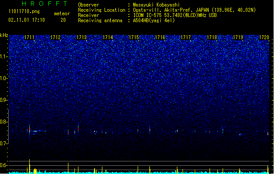The image size is (274, 174).
Task: Click the Observer label
Action: coord(88,5)
